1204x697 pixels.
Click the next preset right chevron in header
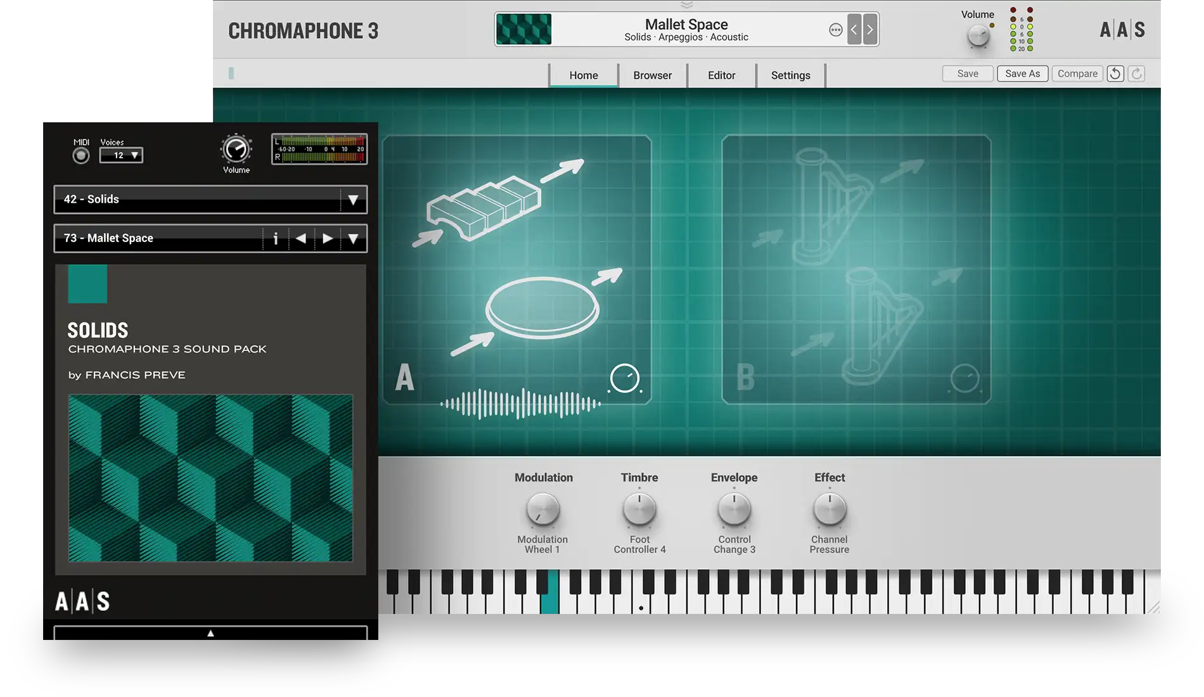tap(869, 29)
